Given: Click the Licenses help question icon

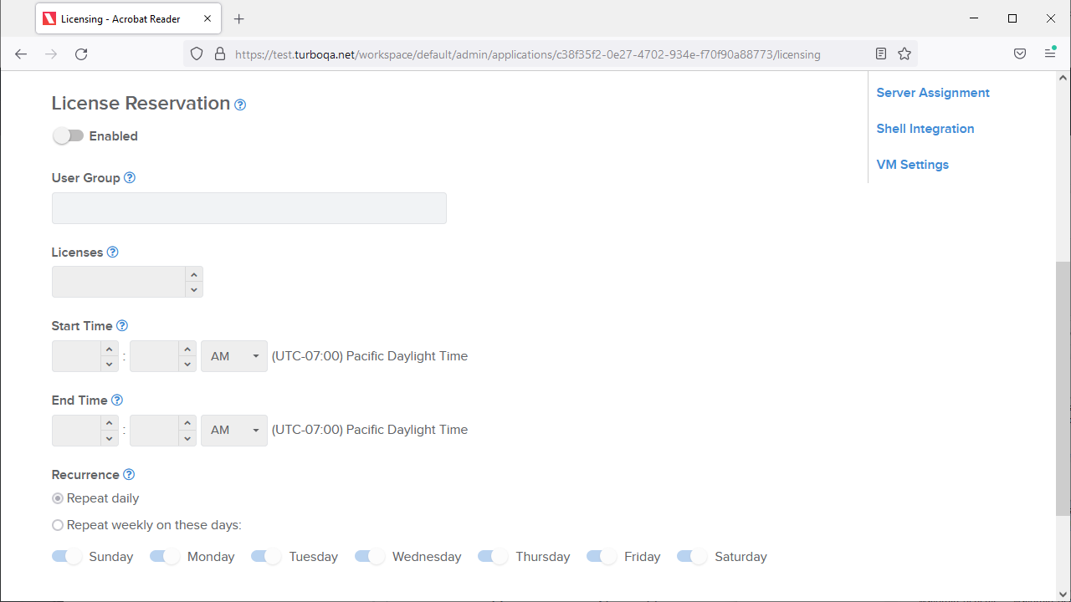Looking at the screenshot, I should (113, 253).
